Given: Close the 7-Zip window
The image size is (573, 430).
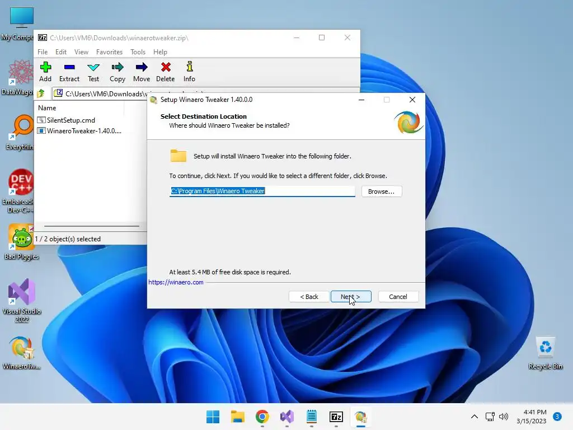Looking at the screenshot, I should click(x=347, y=38).
